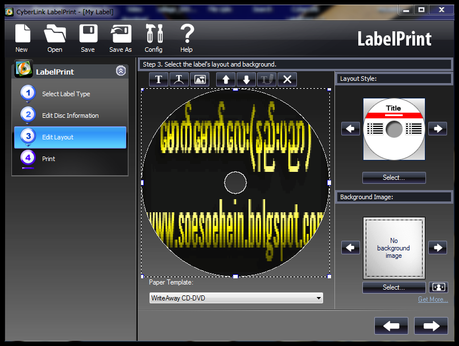
Task: Delete selected object with X icon
Action: [x=287, y=80]
